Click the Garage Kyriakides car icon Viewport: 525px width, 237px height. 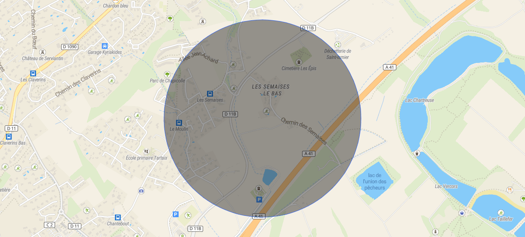105,46
